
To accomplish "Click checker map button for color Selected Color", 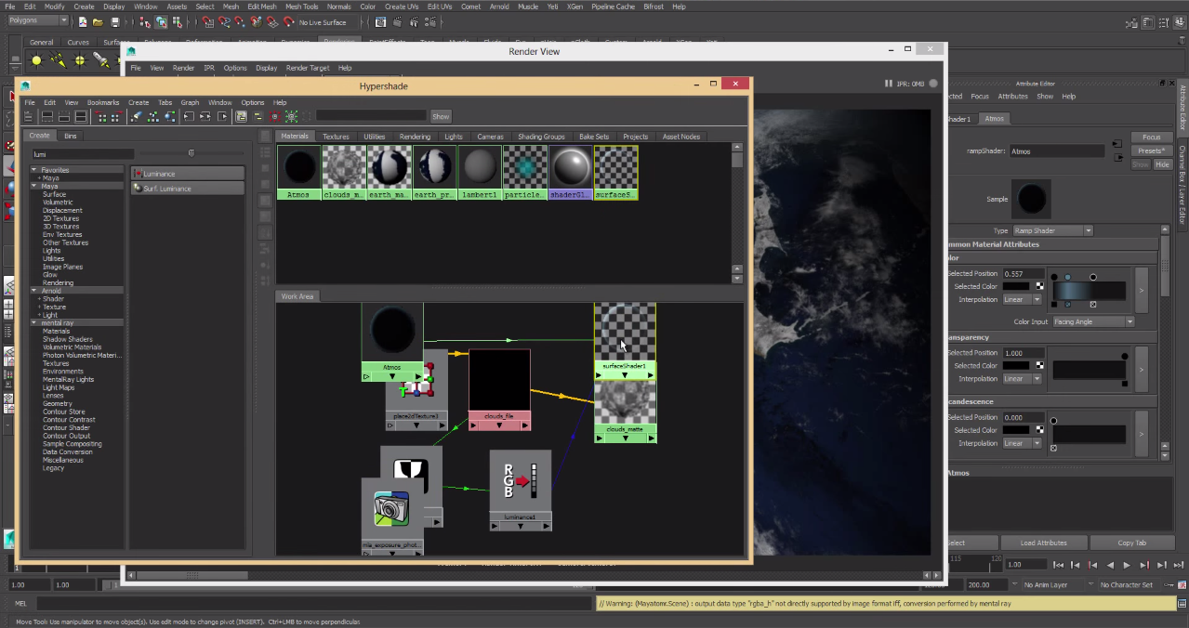I will (1039, 286).
